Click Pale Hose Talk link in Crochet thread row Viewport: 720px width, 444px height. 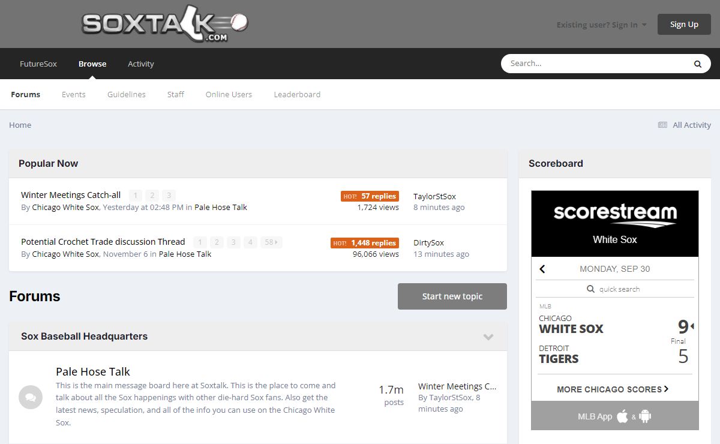click(x=185, y=254)
